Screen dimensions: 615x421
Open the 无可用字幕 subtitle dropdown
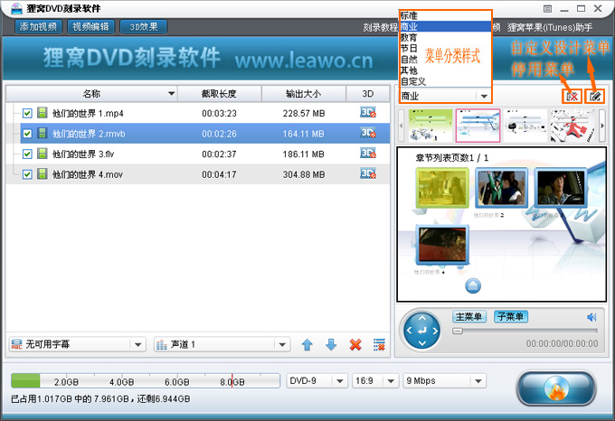[x=77, y=344]
